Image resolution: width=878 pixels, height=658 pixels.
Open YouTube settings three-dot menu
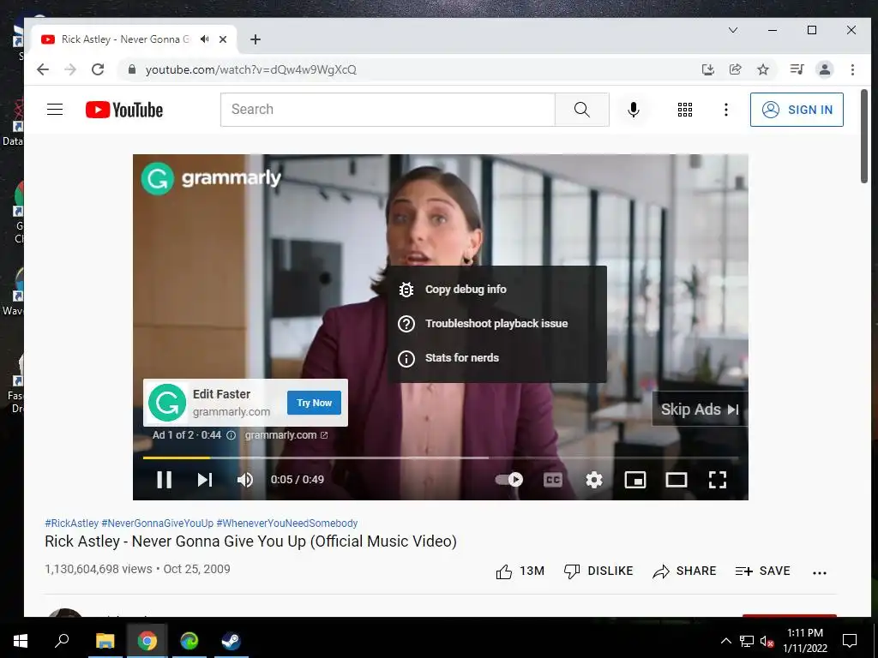pyautogui.click(x=726, y=110)
